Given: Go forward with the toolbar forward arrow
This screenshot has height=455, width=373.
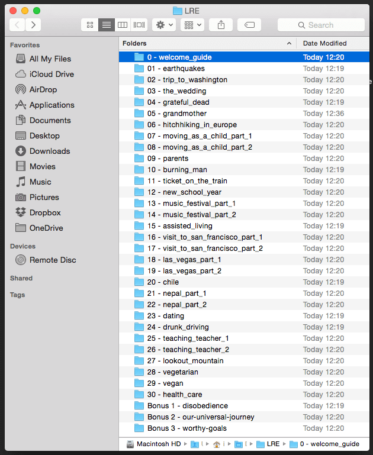Looking at the screenshot, I should [x=33, y=25].
